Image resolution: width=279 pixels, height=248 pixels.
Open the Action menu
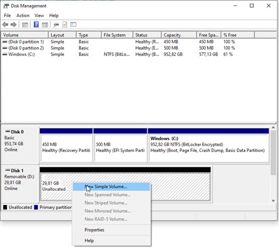[23, 15]
